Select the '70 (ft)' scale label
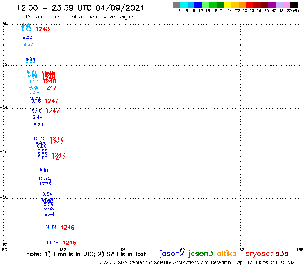 pyautogui.click(x=293, y=11)
